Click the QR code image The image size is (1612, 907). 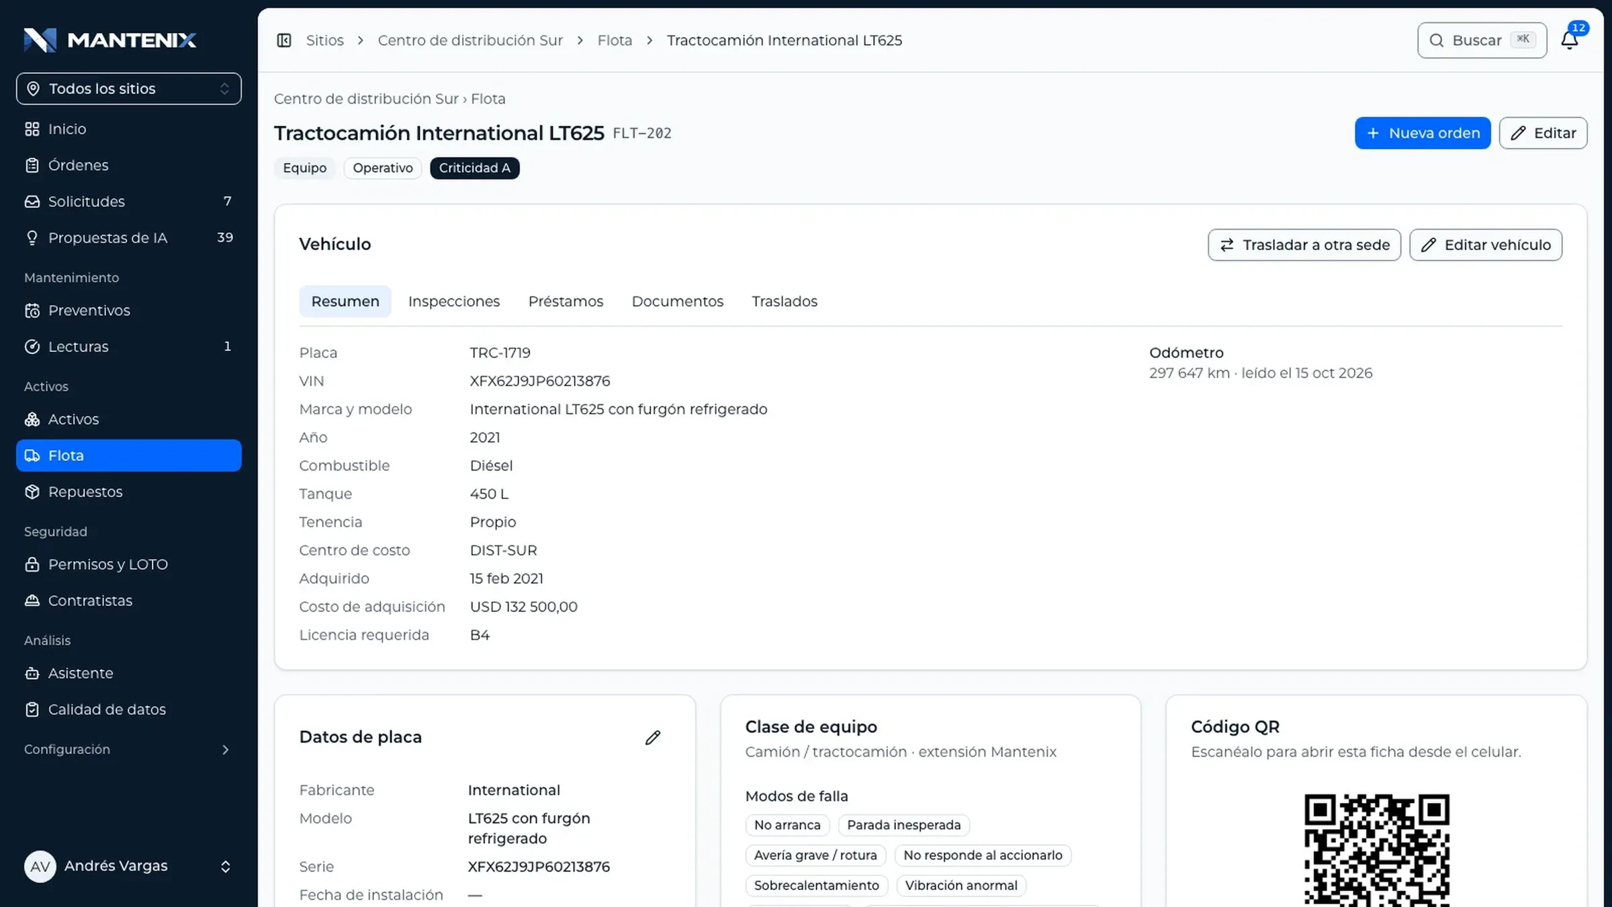pos(1377,851)
